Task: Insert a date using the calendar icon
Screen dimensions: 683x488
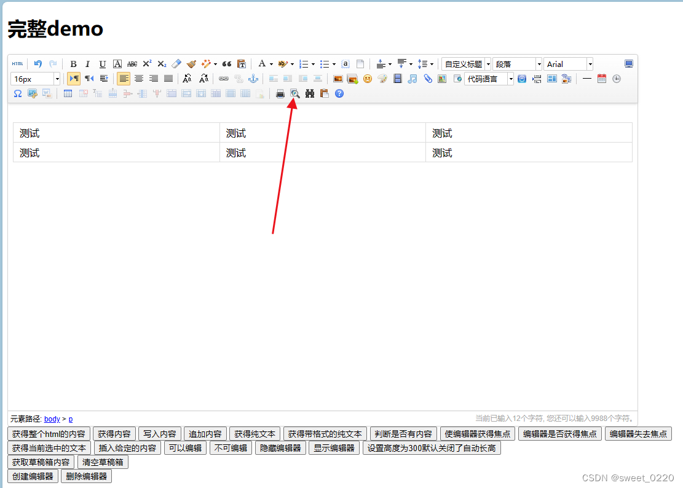Action: (x=602, y=79)
